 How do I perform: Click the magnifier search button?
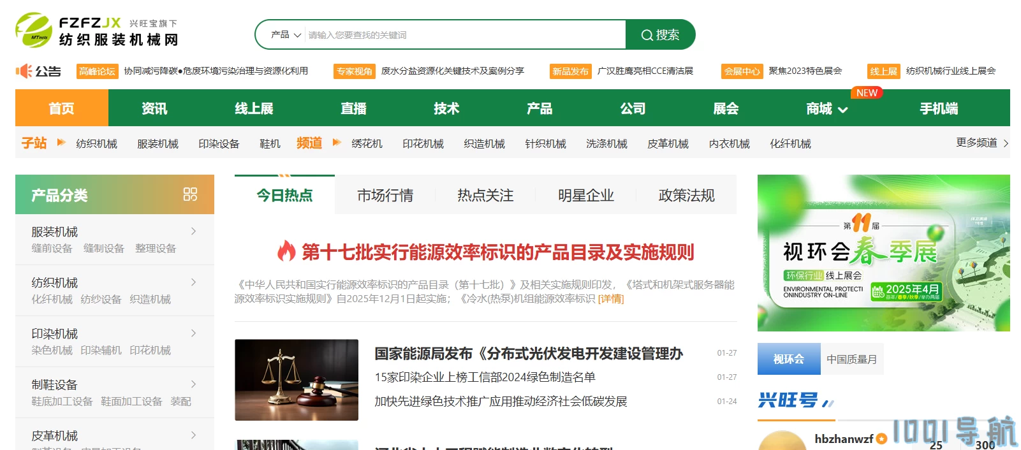pyautogui.click(x=660, y=34)
